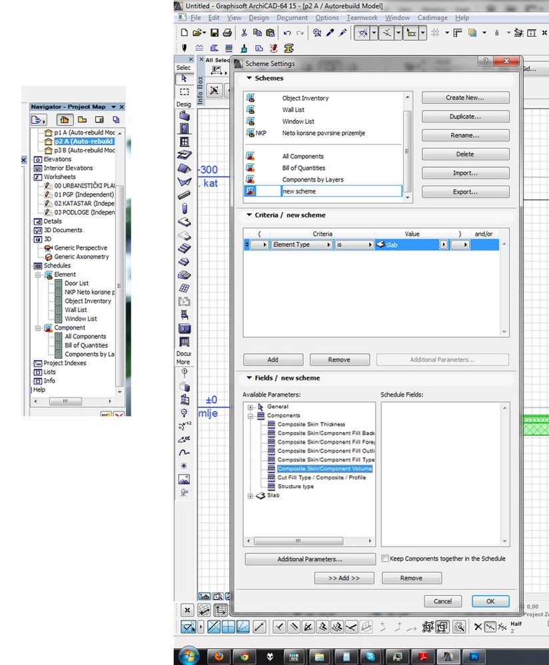Collapse Component schedules in Navigator tree

38,328
